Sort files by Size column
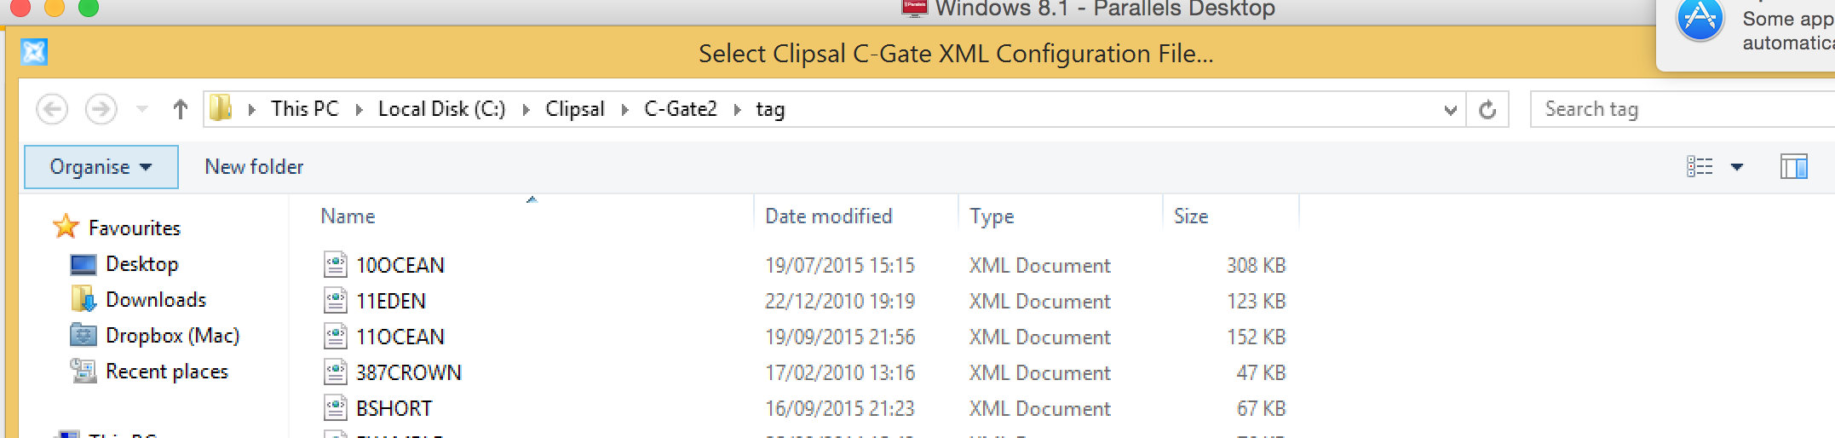Viewport: 1835px width, 438px height. 1190,216
